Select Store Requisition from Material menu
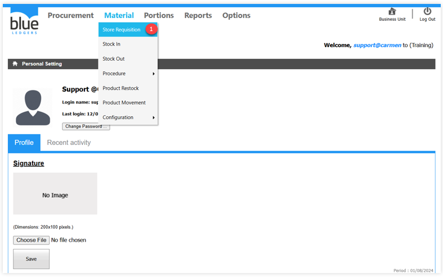This screenshot has width=443, height=277. (122, 30)
